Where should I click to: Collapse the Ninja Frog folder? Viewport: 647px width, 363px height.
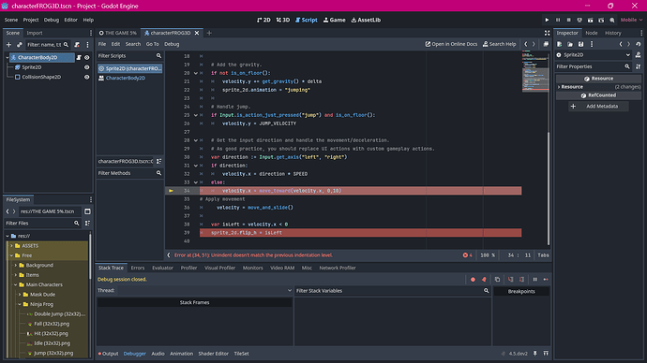point(20,304)
